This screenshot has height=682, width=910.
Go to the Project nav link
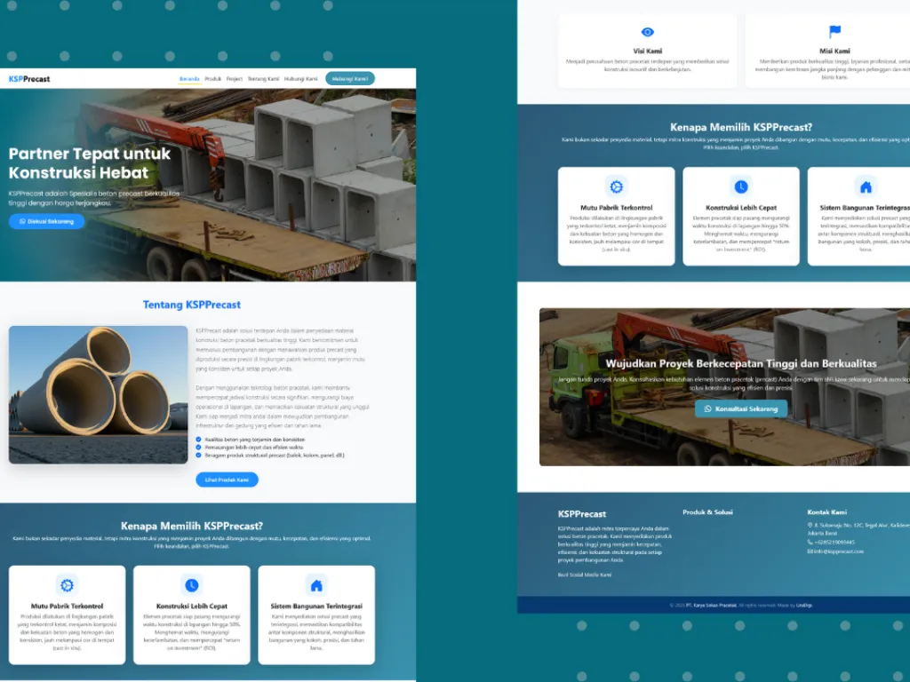pos(235,79)
